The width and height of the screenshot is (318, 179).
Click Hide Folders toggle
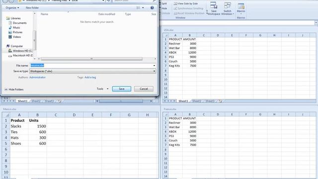14,89
